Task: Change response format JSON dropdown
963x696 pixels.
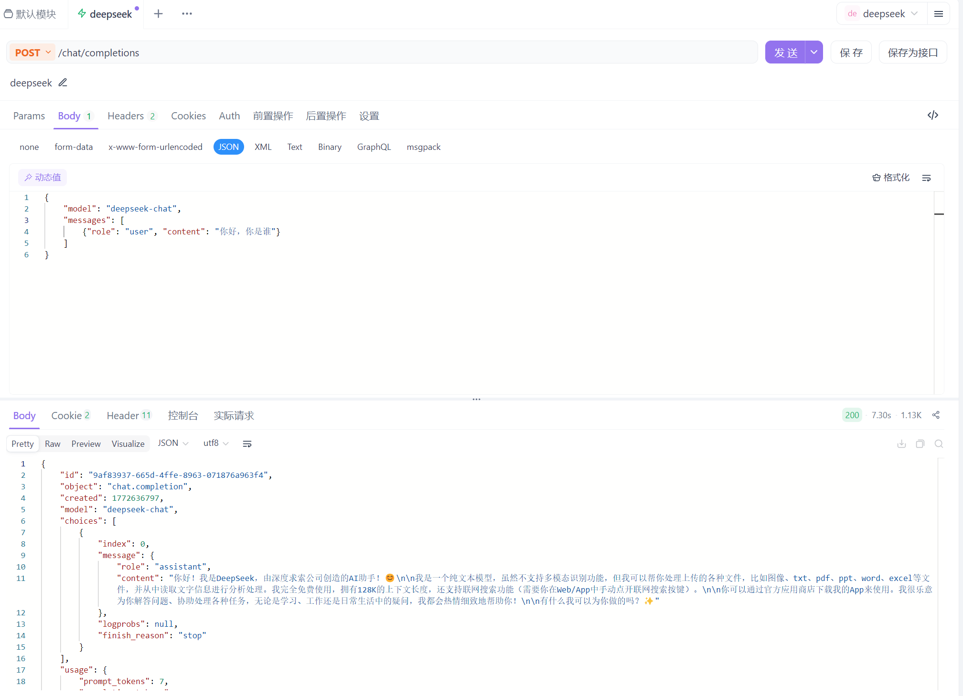Action: coord(173,443)
